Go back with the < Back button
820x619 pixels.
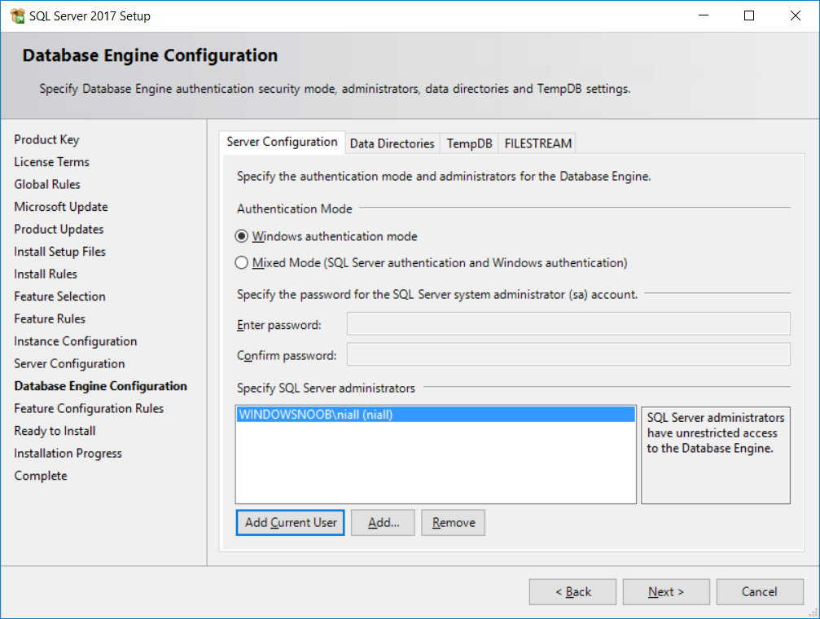pyautogui.click(x=572, y=592)
